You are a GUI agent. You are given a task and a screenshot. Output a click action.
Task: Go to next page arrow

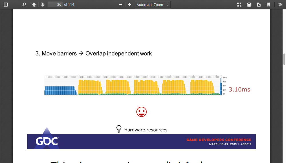coord(43,5)
